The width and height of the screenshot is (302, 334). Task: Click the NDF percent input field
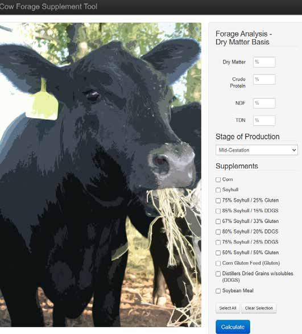264,103
